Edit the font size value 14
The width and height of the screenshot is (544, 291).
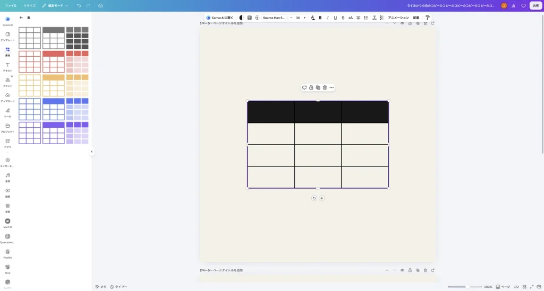tap(297, 17)
